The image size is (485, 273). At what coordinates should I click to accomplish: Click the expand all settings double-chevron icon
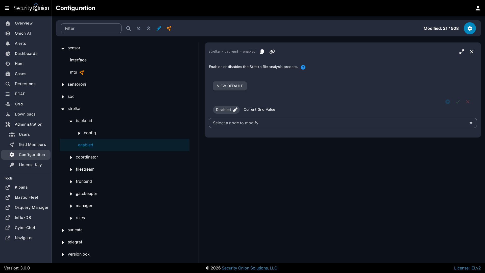click(x=138, y=28)
